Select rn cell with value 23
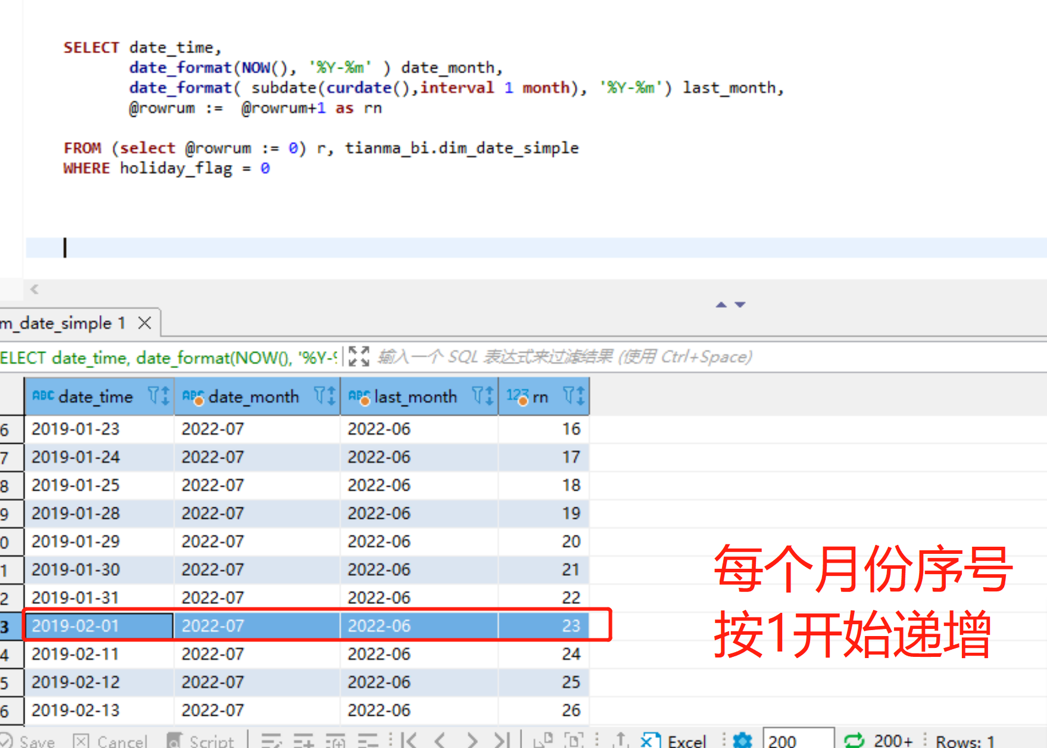This screenshot has width=1047, height=748. pyautogui.click(x=543, y=625)
